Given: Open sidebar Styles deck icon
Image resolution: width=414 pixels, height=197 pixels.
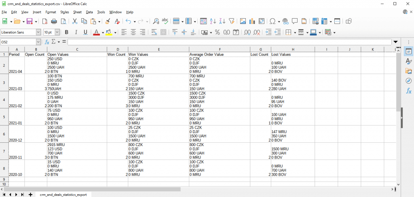Looking at the screenshot, I should click(408, 61).
